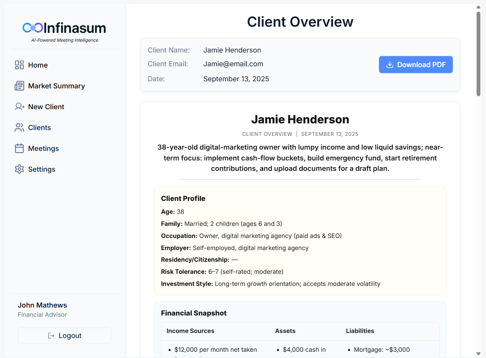Click the Mortgage ~$3,000 liability entry
Screen dimensions: 486x358
(x=382, y=350)
